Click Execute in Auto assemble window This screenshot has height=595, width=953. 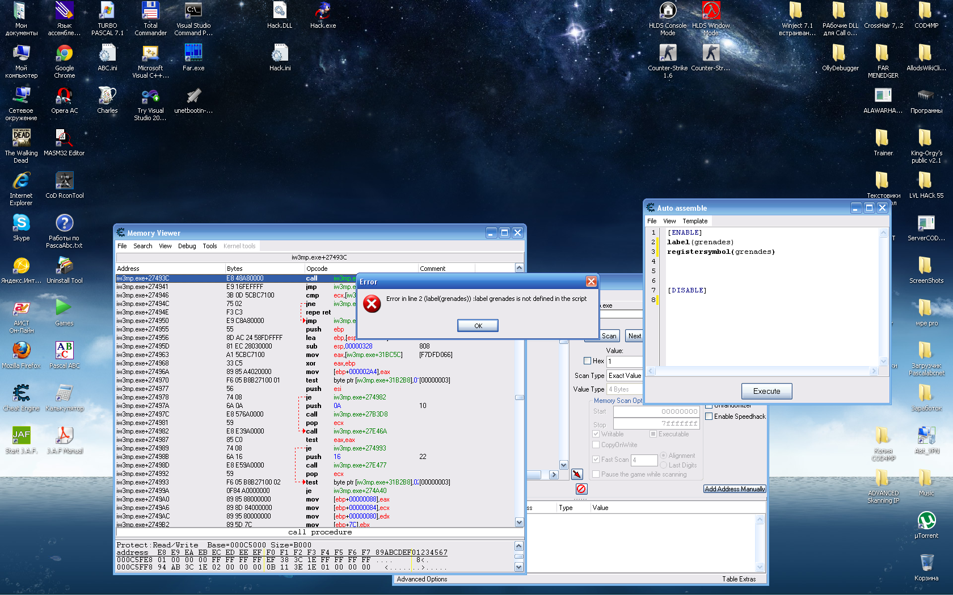[766, 391]
